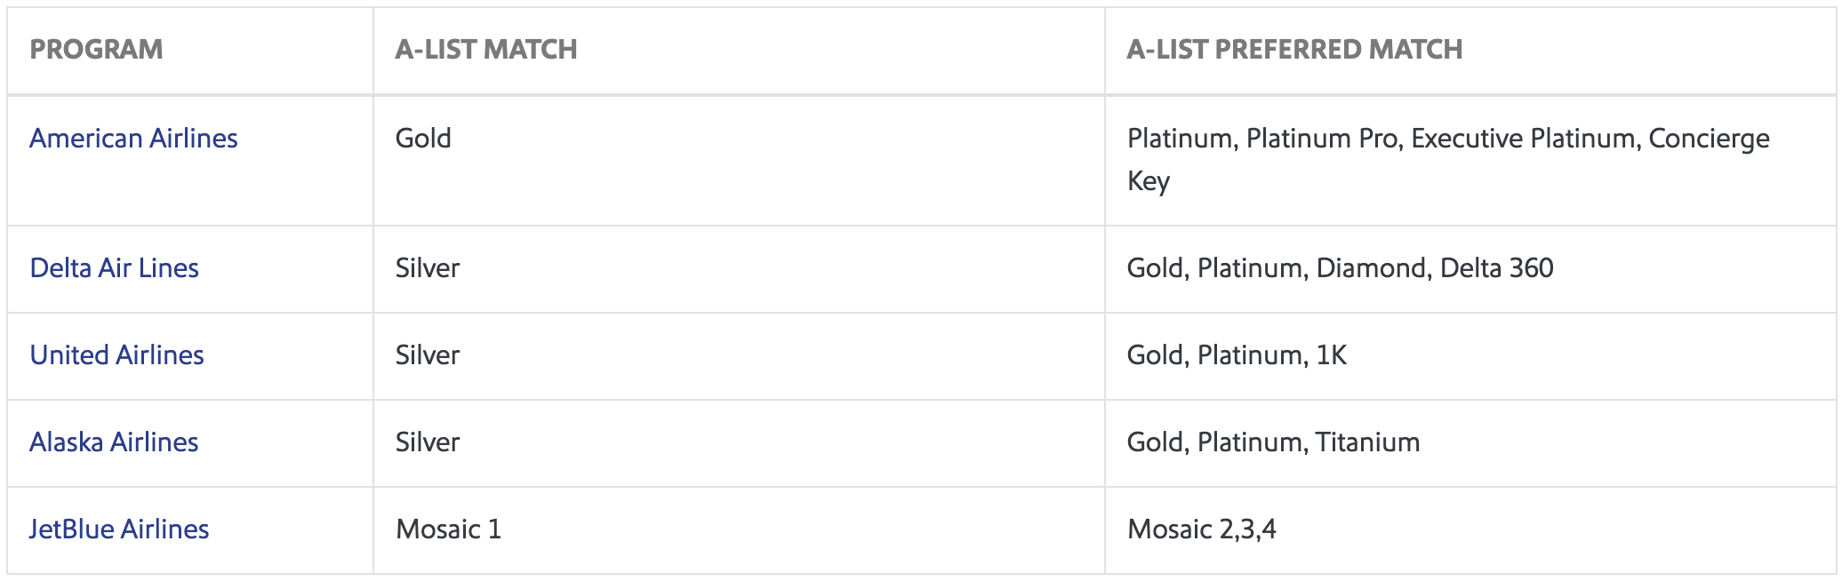Click the Platinum Pro text for American

1322,139
